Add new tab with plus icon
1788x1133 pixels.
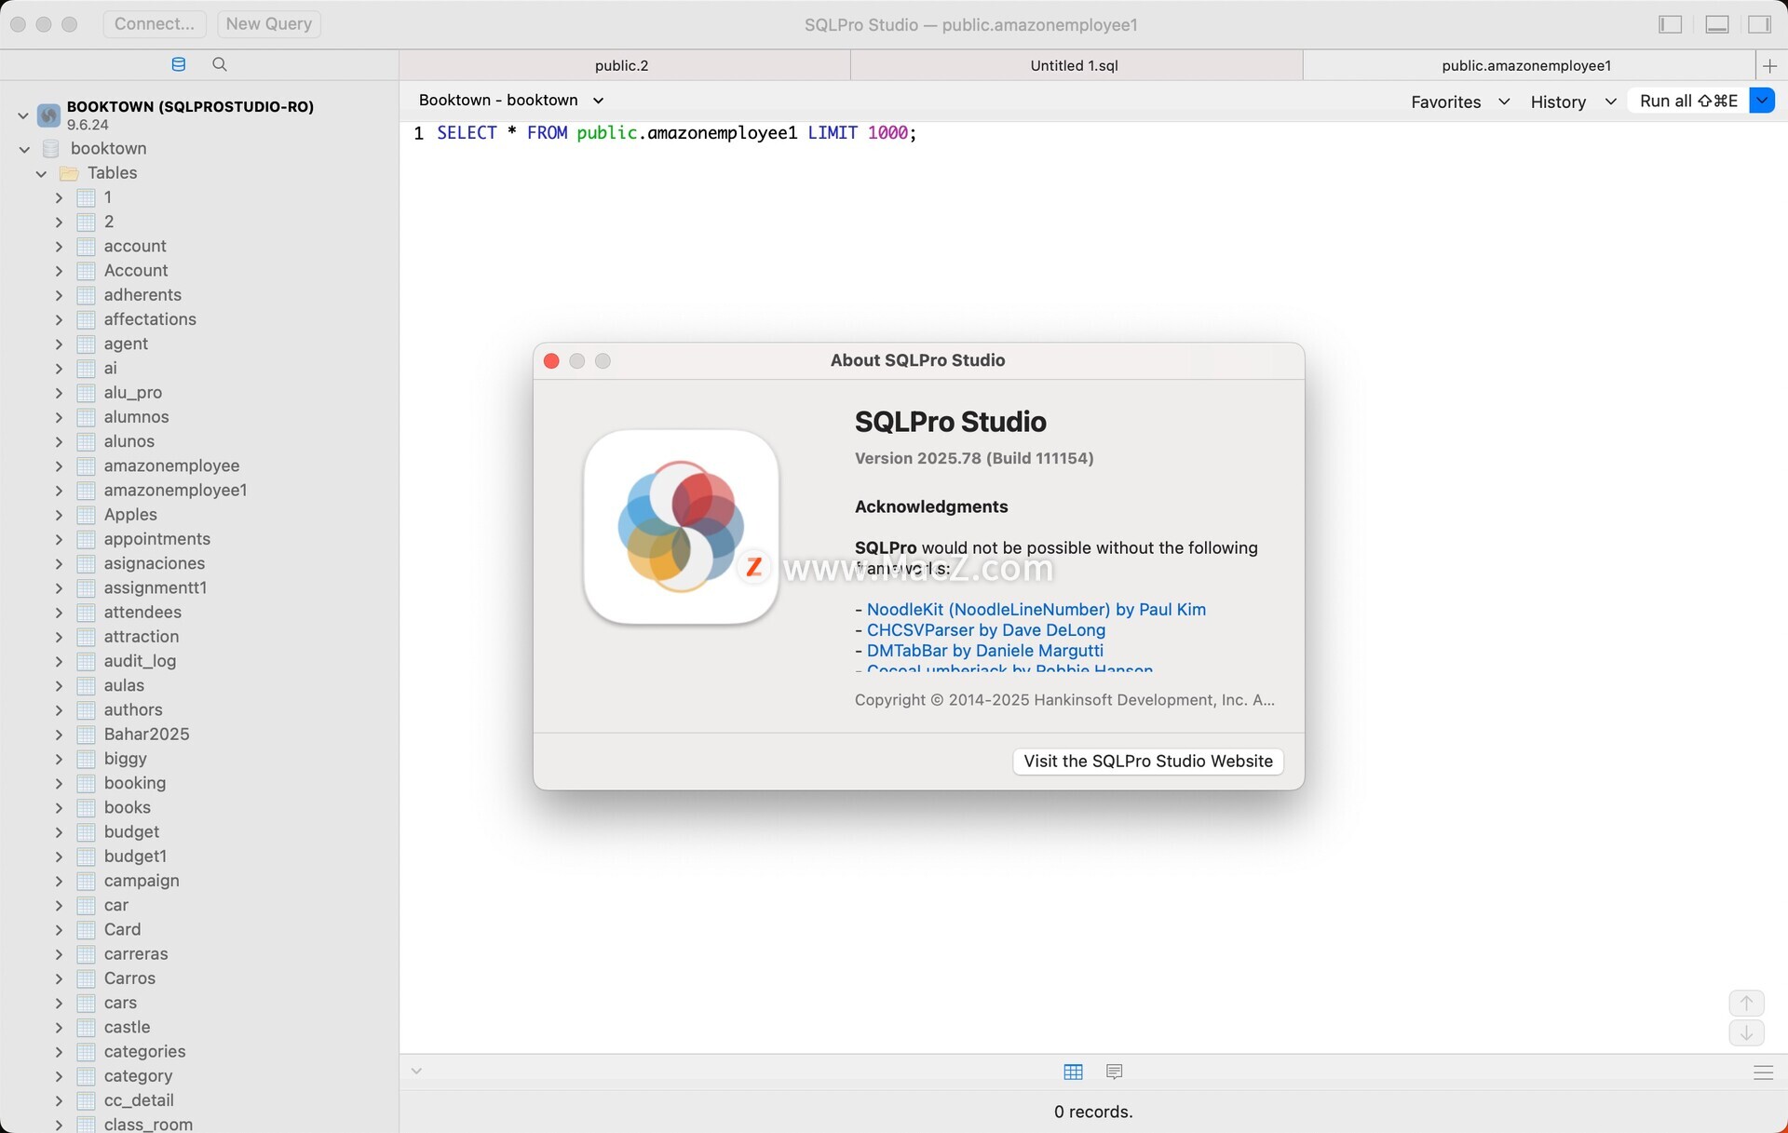(1769, 65)
